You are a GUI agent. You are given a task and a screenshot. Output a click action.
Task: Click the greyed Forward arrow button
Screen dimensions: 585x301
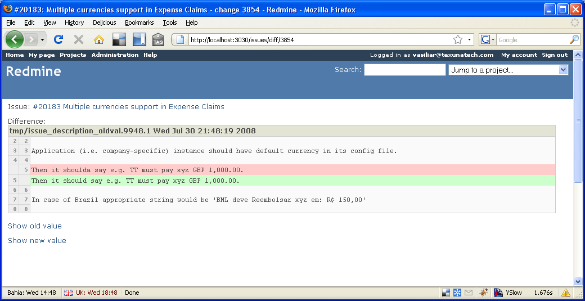(31, 39)
